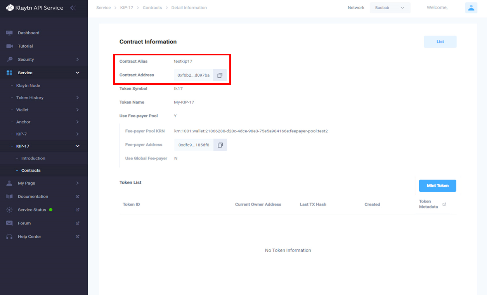Click Service Status external link icon
The width and height of the screenshot is (487, 295).
(78, 210)
